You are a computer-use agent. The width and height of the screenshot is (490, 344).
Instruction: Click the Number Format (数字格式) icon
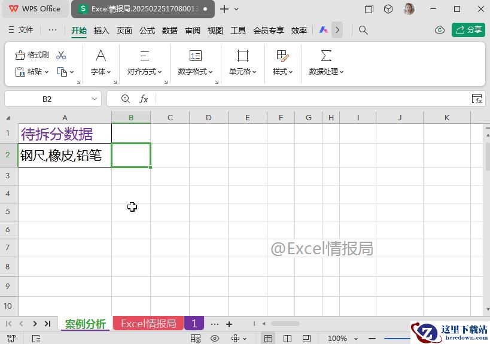(x=196, y=56)
